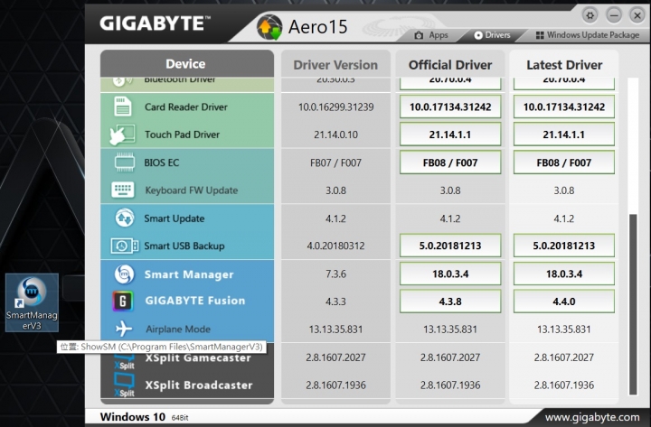Switch to the Apps tab
651x427 pixels.
pyautogui.click(x=432, y=35)
